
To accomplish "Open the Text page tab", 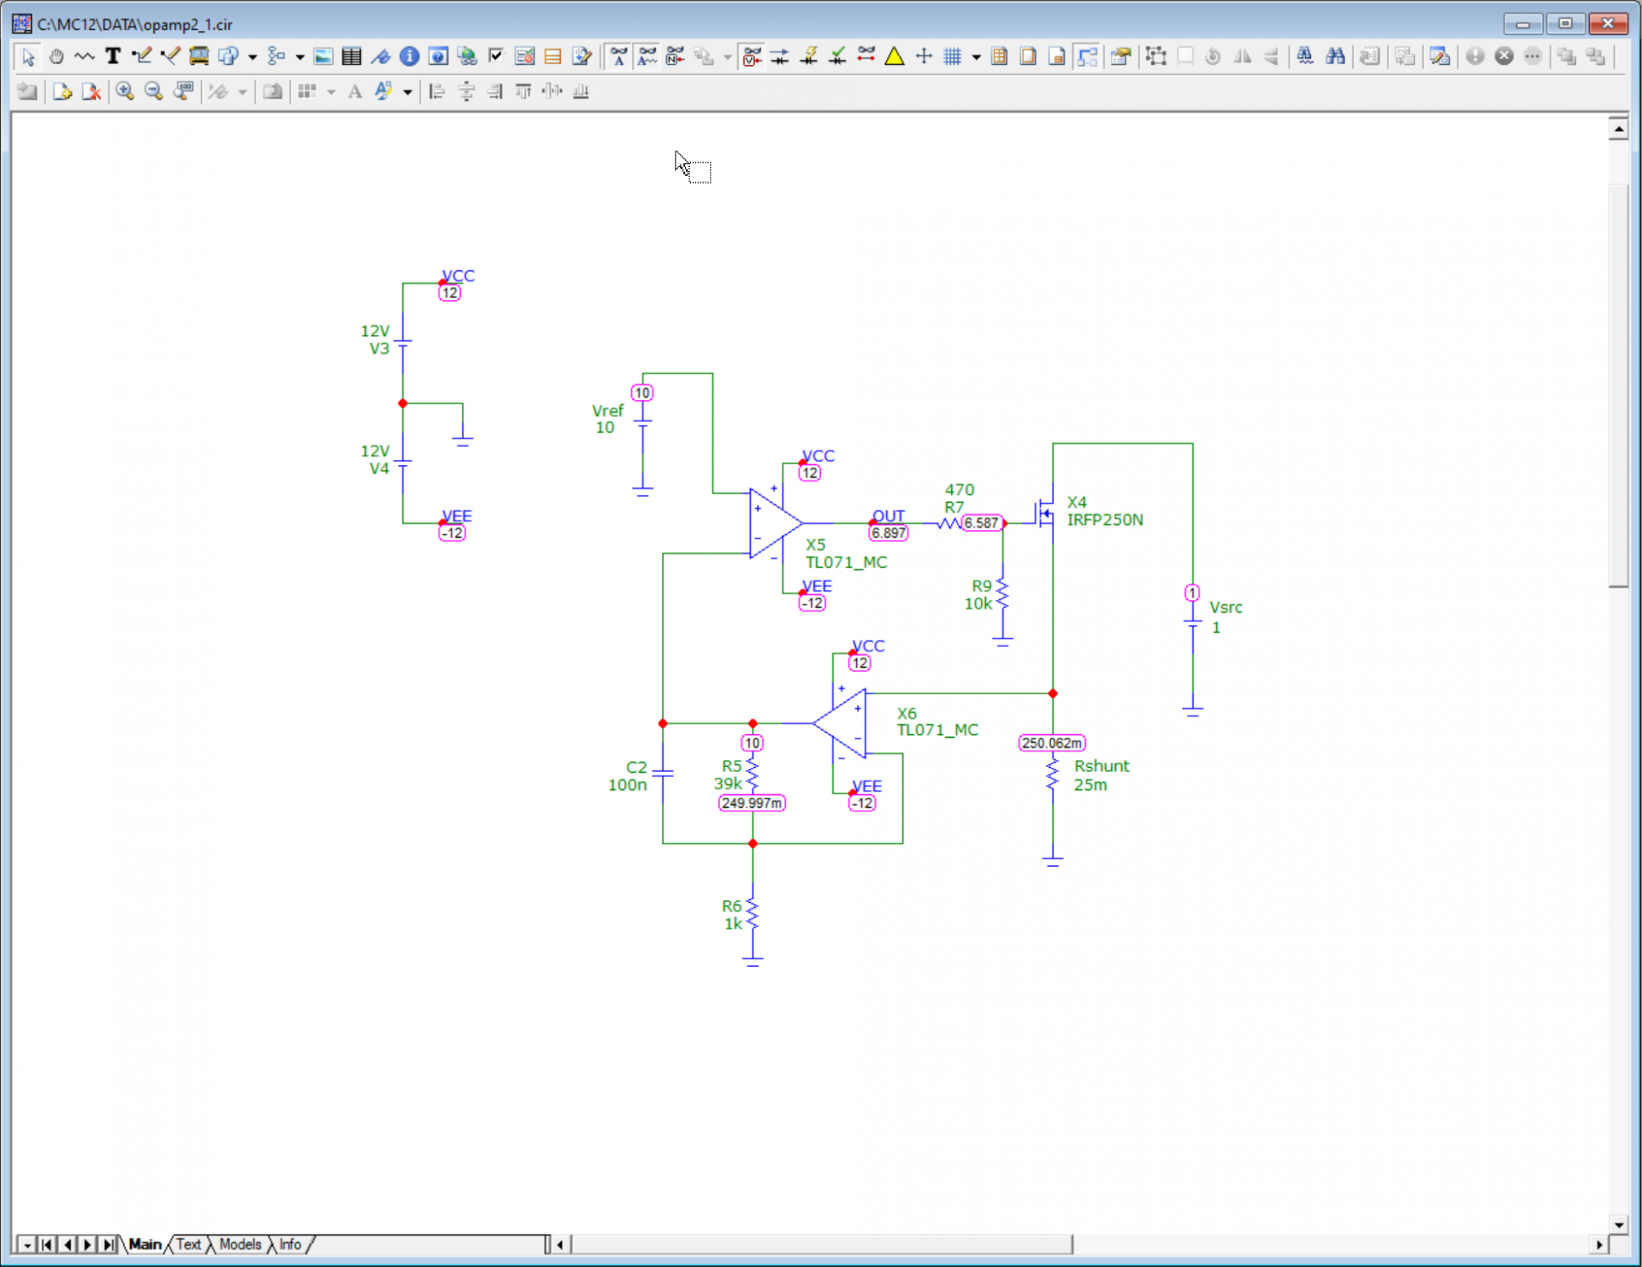I will (188, 1245).
